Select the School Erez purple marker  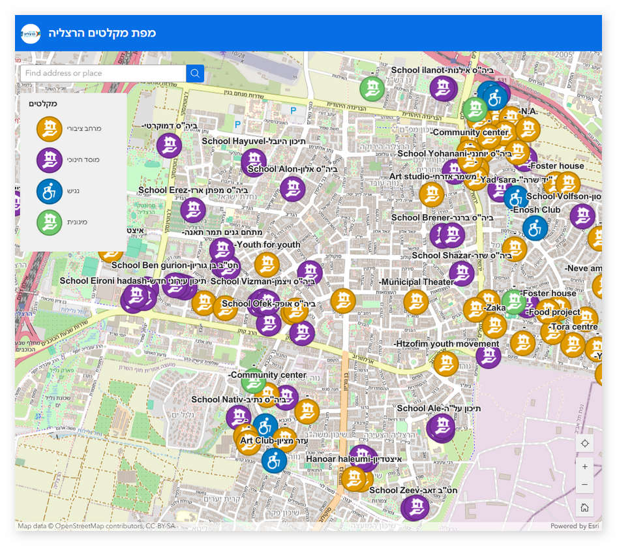[193, 210]
